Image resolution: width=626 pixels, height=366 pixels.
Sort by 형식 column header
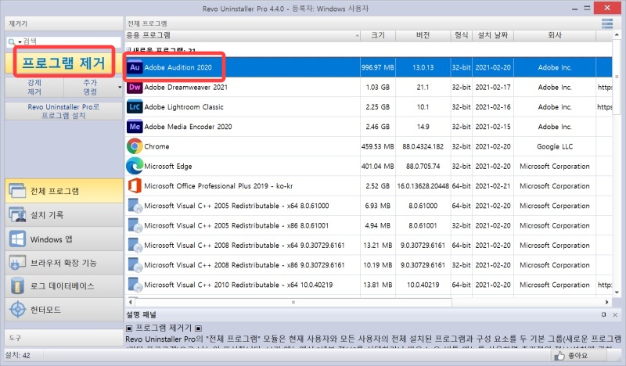pos(461,35)
